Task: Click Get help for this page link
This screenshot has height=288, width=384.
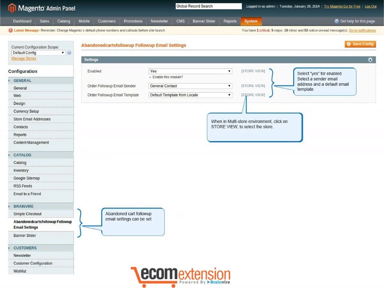Action: point(357,21)
